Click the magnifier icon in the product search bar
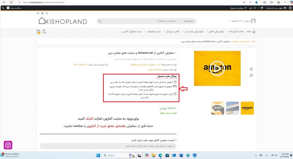Image resolution: width=293 pixels, height=159 pixels. pos(100,21)
